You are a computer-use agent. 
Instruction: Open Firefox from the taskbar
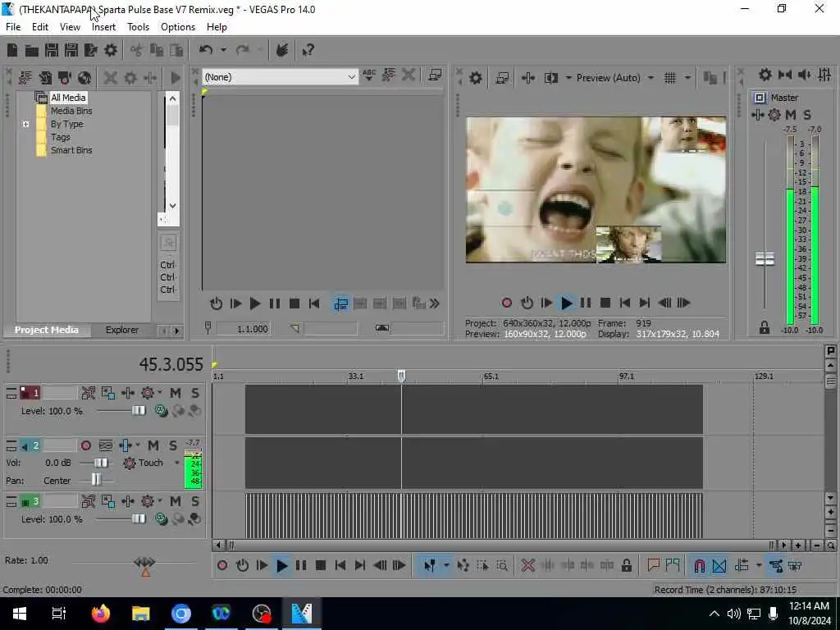[x=100, y=614]
